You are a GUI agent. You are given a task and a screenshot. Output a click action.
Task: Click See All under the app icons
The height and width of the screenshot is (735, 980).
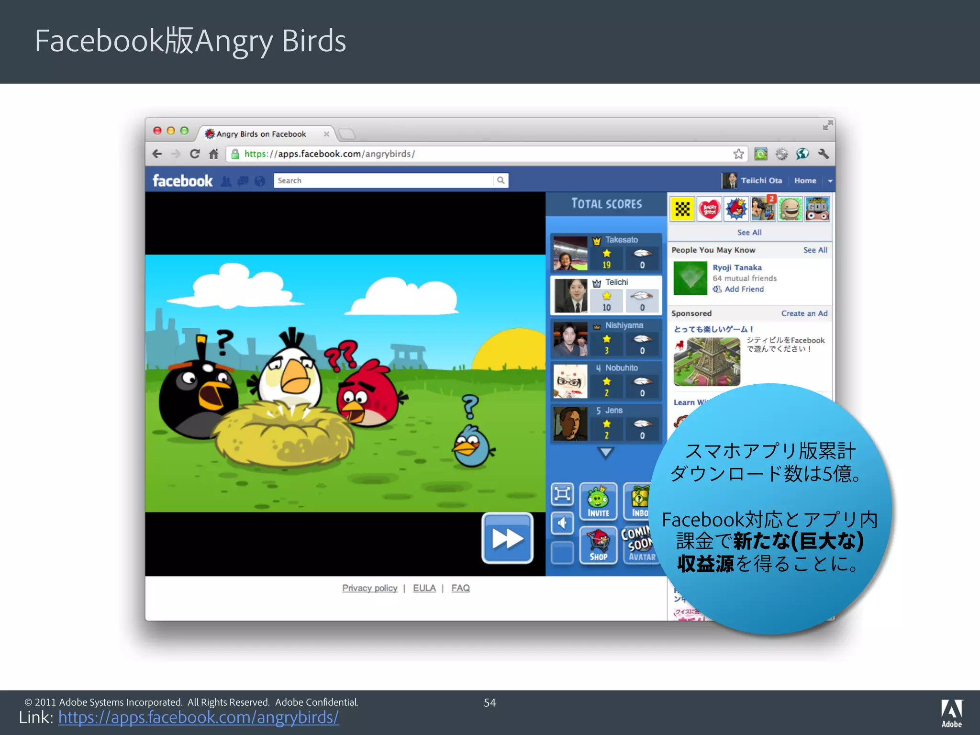point(749,233)
